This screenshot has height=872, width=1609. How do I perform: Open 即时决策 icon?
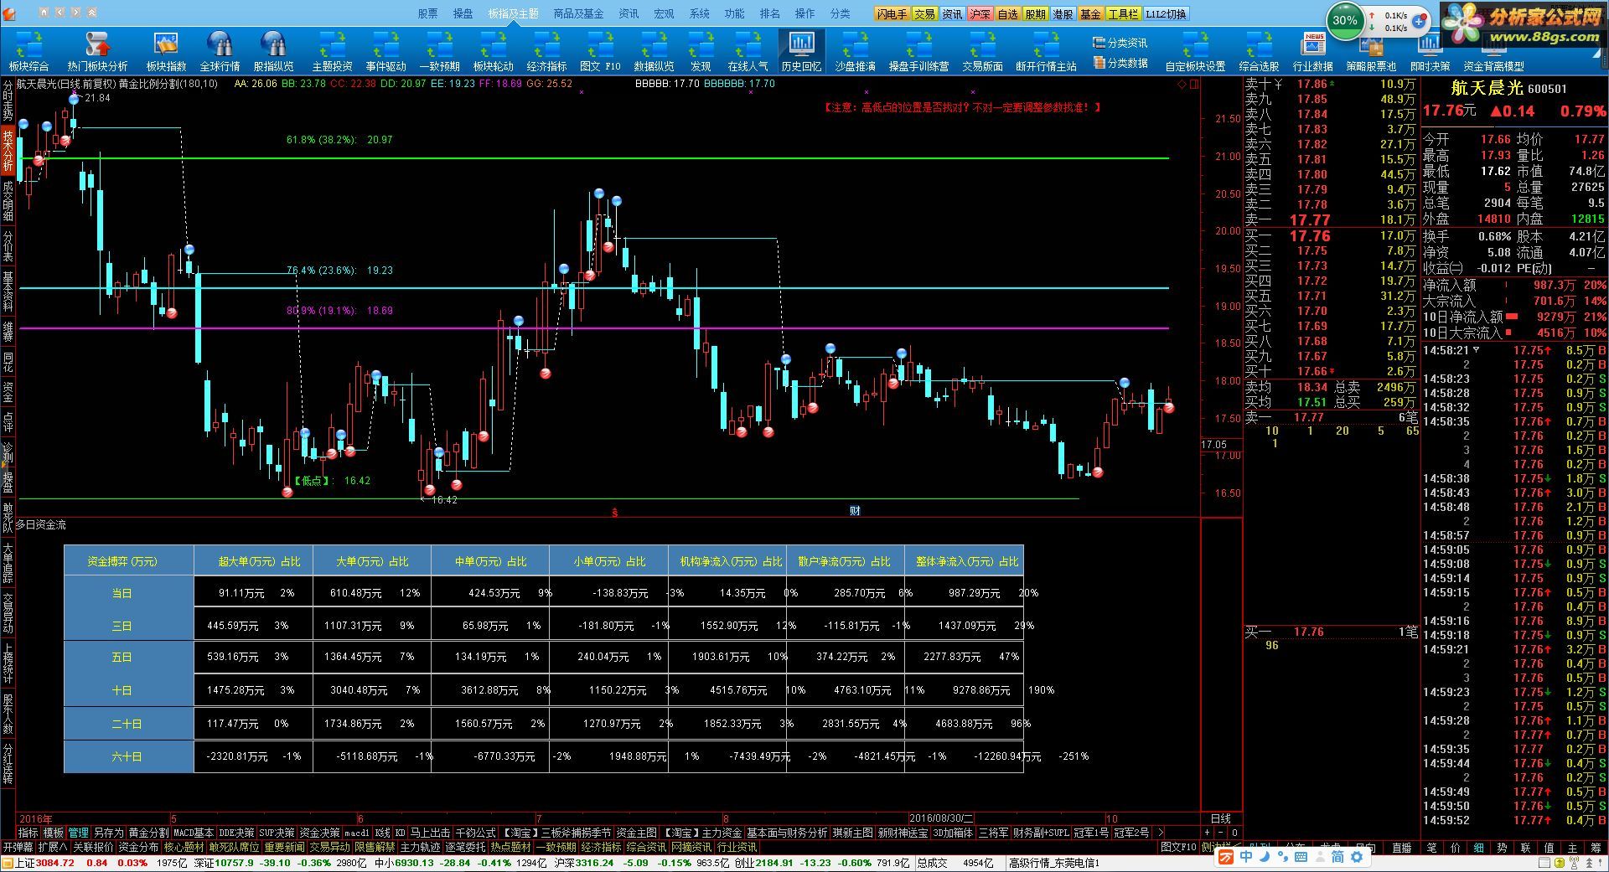(x=1430, y=51)
